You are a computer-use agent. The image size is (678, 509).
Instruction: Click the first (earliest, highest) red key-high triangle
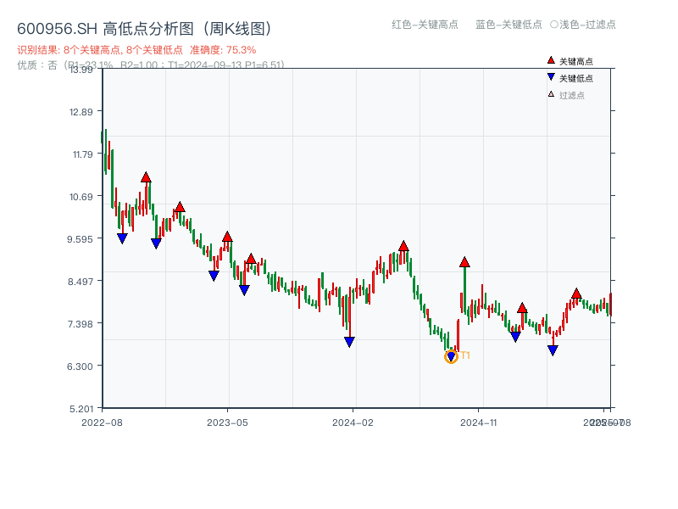pyautogui.click(x=146, y=177)
